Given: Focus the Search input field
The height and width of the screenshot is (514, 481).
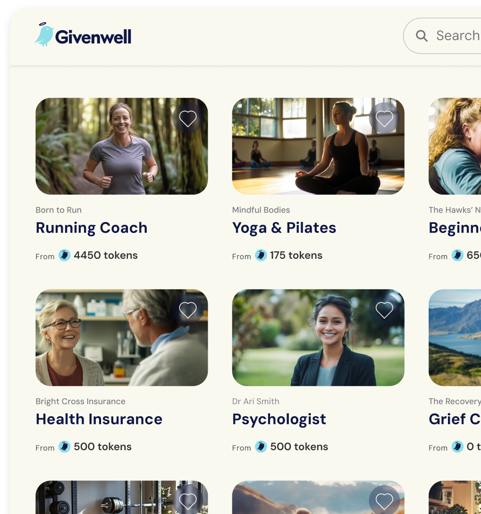Looking at the screenshot, I should coord(442,36).
